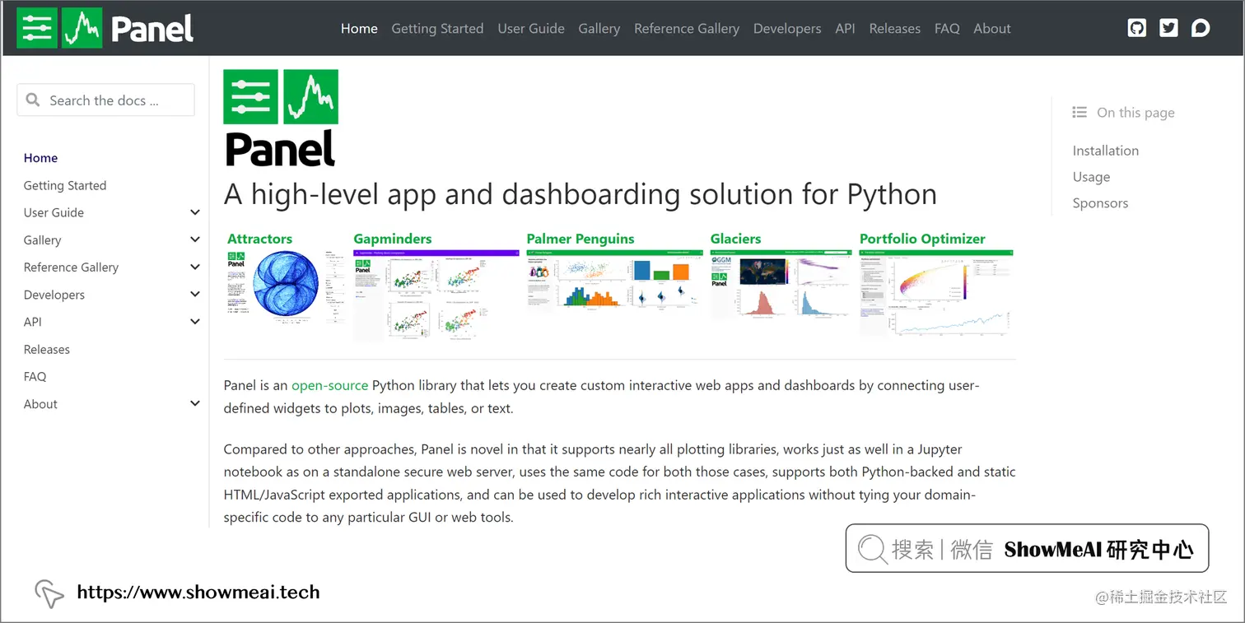Open the Glaciers title link
The height and width of the screenshot is (623, 1245).
736,239
